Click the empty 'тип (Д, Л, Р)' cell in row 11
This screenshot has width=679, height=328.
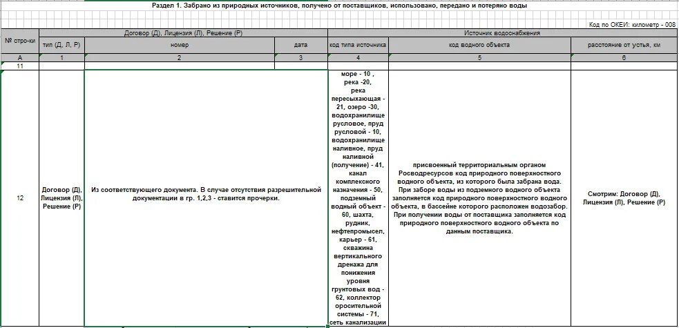[x=61, y=66]
